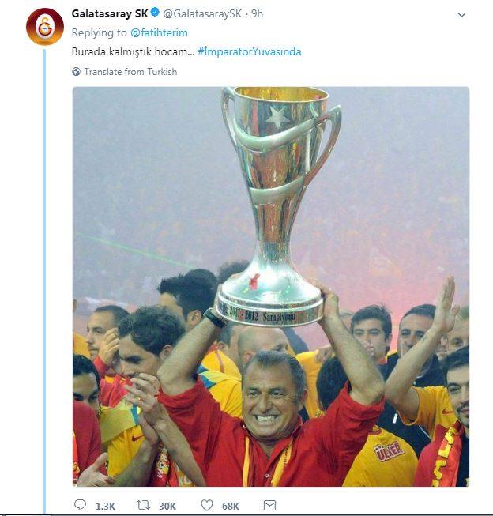Click the 30K retweets count

coord(167,506)
